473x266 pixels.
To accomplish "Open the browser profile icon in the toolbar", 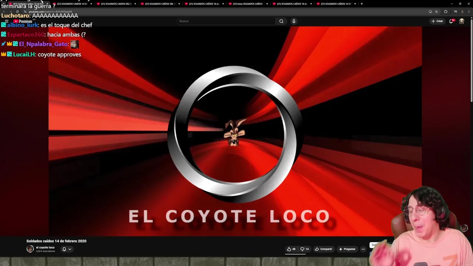I will (x=462, y=11).
